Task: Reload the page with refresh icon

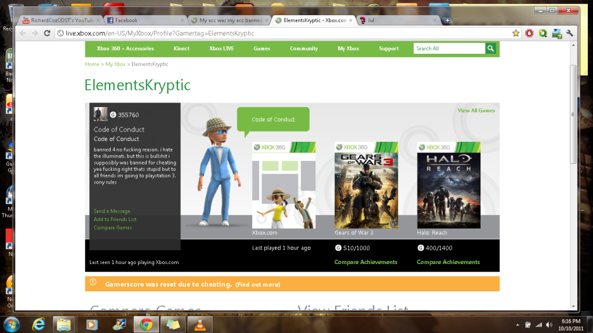Action: click(48, 33)
